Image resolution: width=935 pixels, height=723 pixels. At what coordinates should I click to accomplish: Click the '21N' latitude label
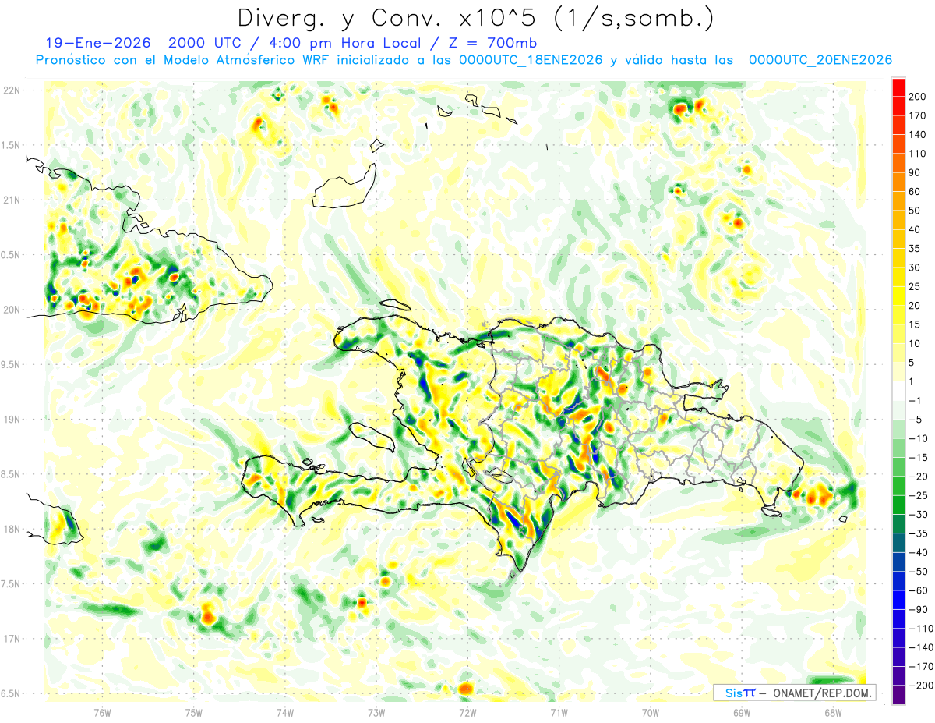click(x=12, y=200)
